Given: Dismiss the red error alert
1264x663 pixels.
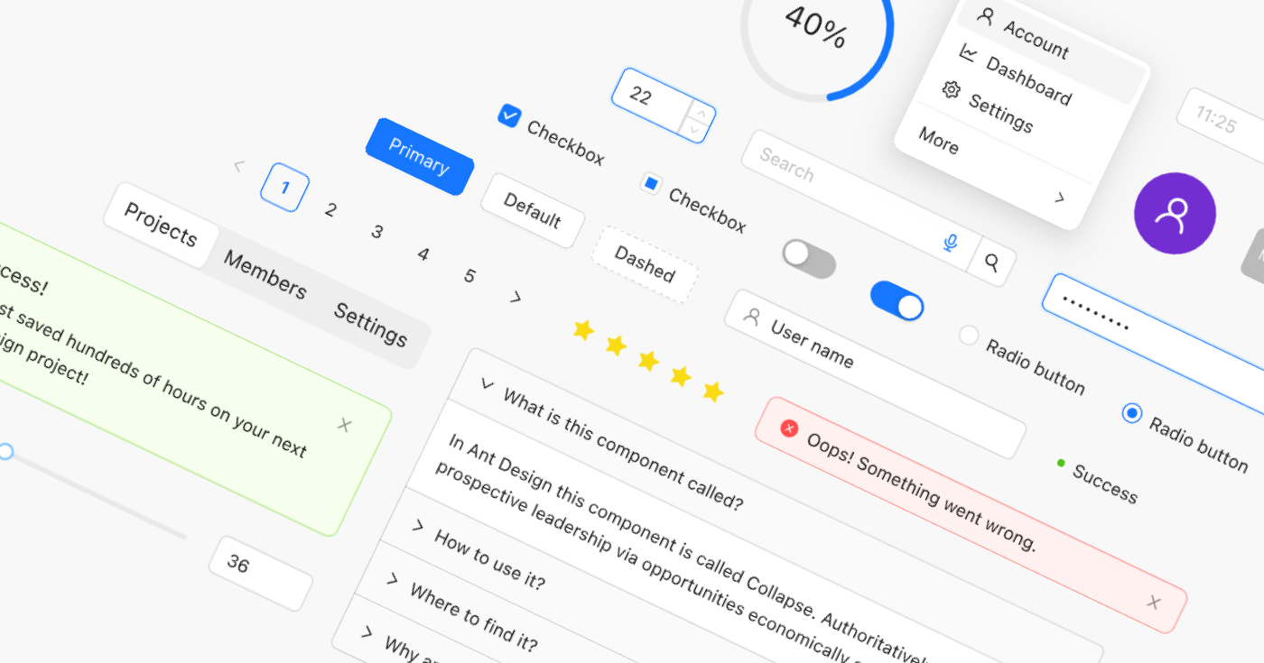Looking at the screenshot, I should [x=1153, y=603].
